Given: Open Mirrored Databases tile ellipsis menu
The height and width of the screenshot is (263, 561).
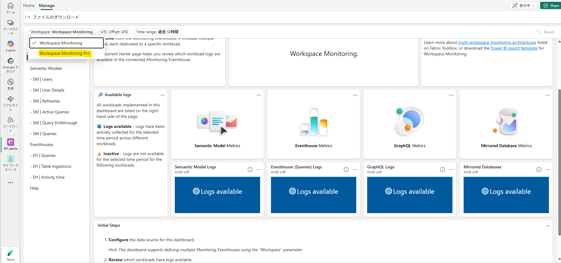Looking at the screenshot, I should pos(548,170).
